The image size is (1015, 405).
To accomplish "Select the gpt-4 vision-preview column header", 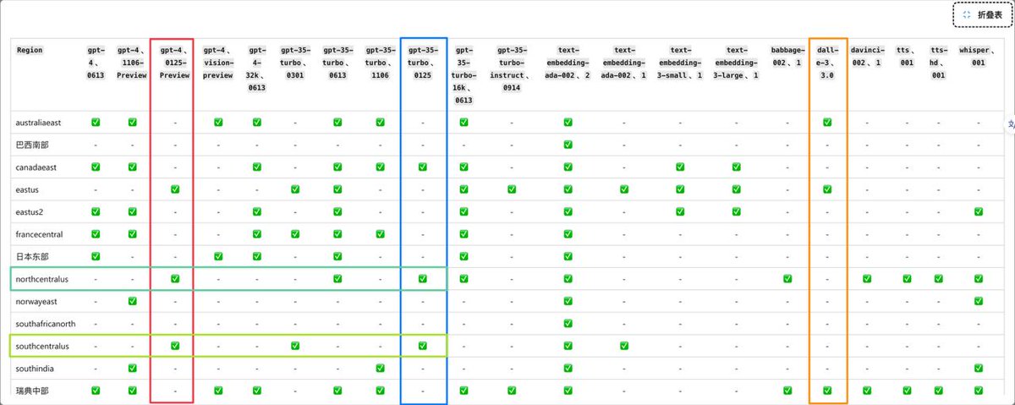I will 217,63.
